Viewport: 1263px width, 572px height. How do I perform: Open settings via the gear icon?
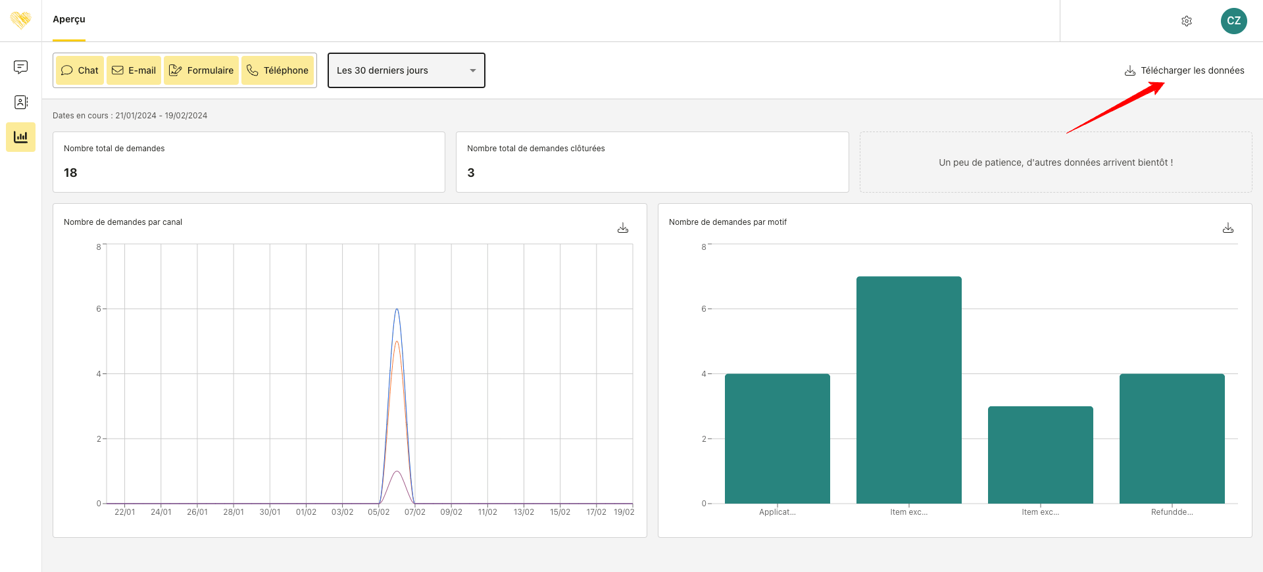point(1186,21)
